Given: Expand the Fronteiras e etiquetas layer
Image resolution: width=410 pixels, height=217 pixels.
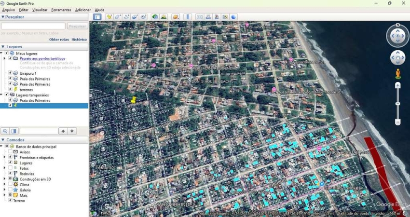Looking at the screenshot, I should click(4, 157).
